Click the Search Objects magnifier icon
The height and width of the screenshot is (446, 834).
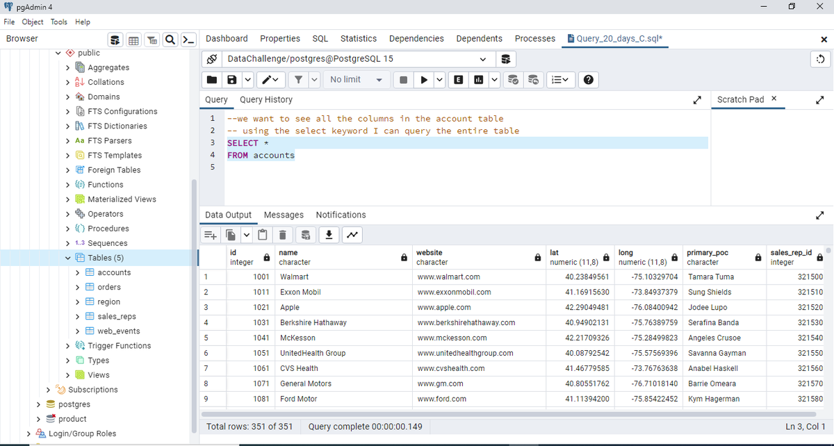click(170, 39)
